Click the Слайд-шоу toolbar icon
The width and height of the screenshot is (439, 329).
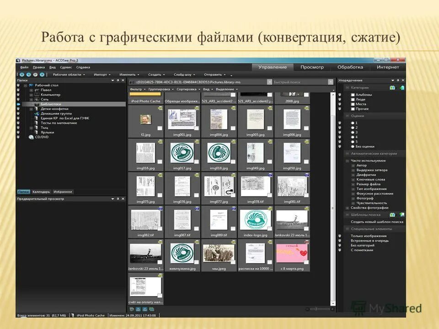tap(182, 74)
